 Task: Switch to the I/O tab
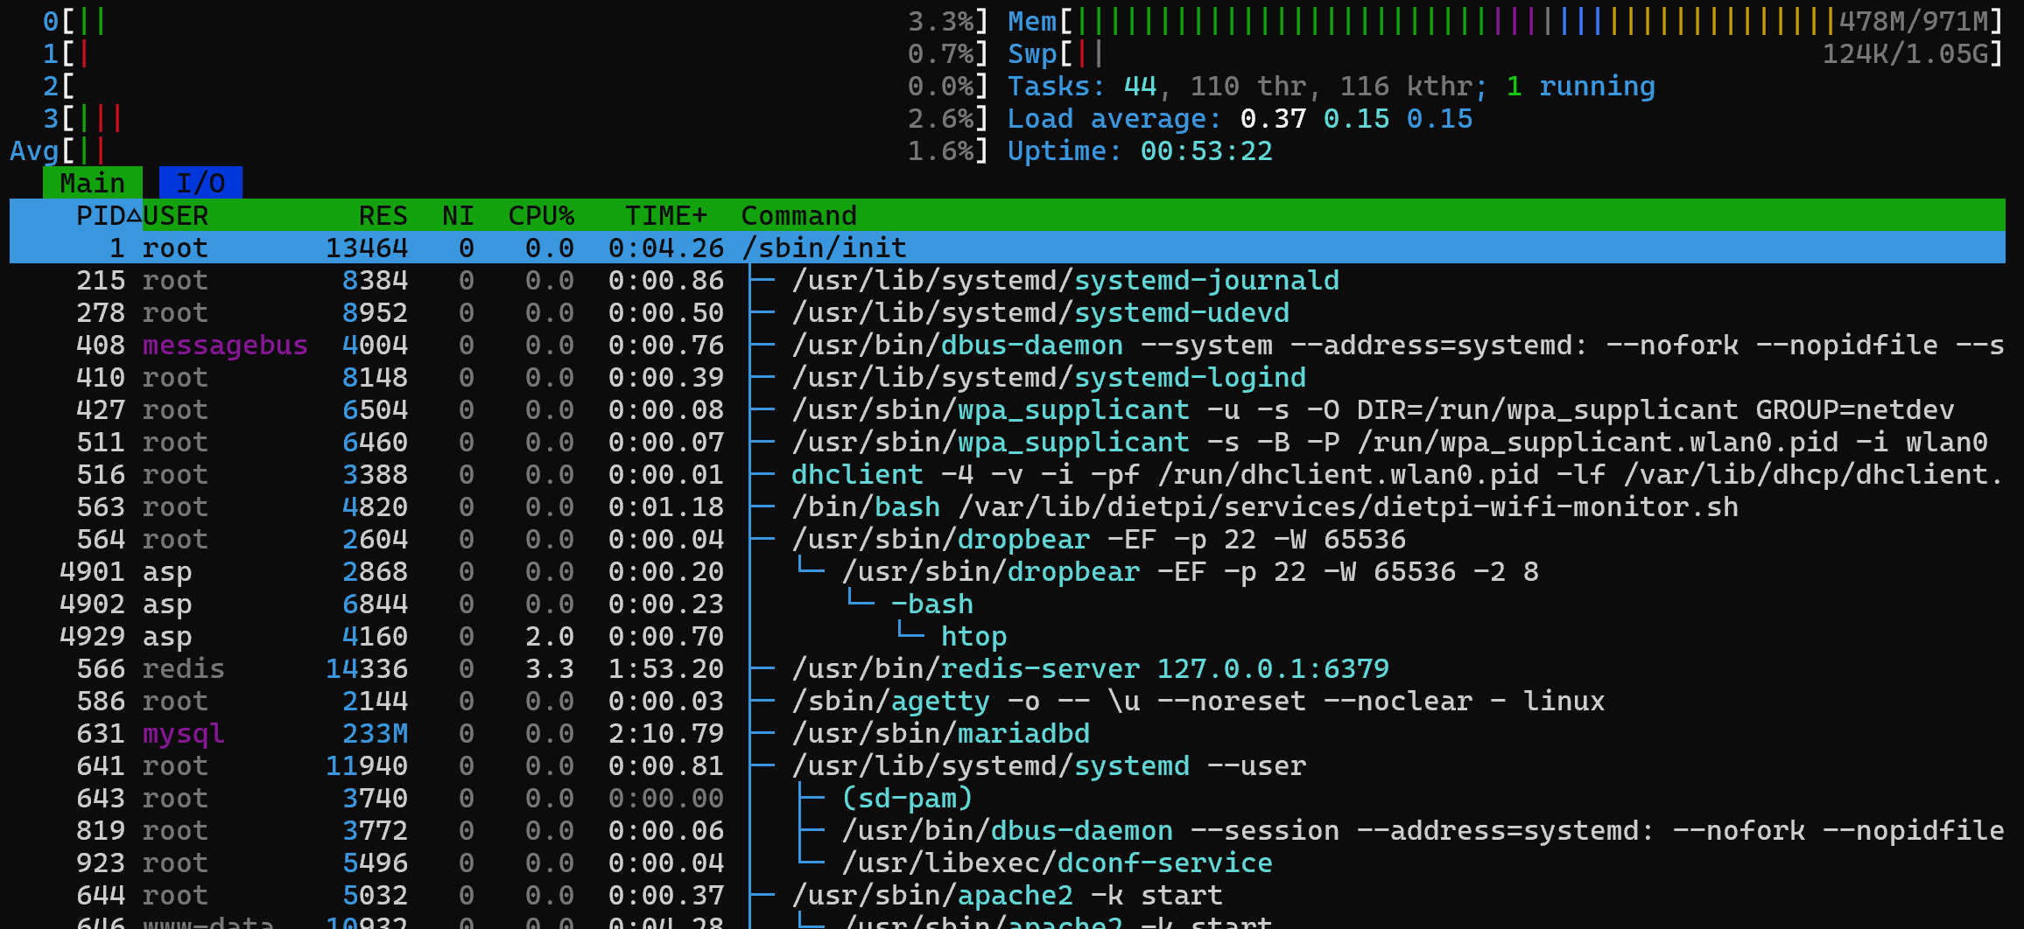coord(200,183)
